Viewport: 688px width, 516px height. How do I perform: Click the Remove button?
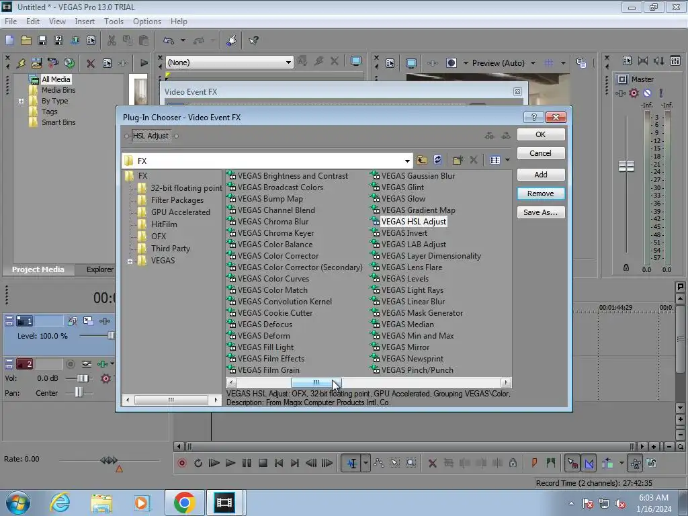541,193
